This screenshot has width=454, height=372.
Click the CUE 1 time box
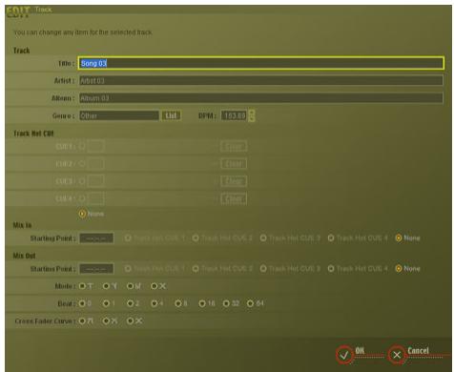point(95,146)
